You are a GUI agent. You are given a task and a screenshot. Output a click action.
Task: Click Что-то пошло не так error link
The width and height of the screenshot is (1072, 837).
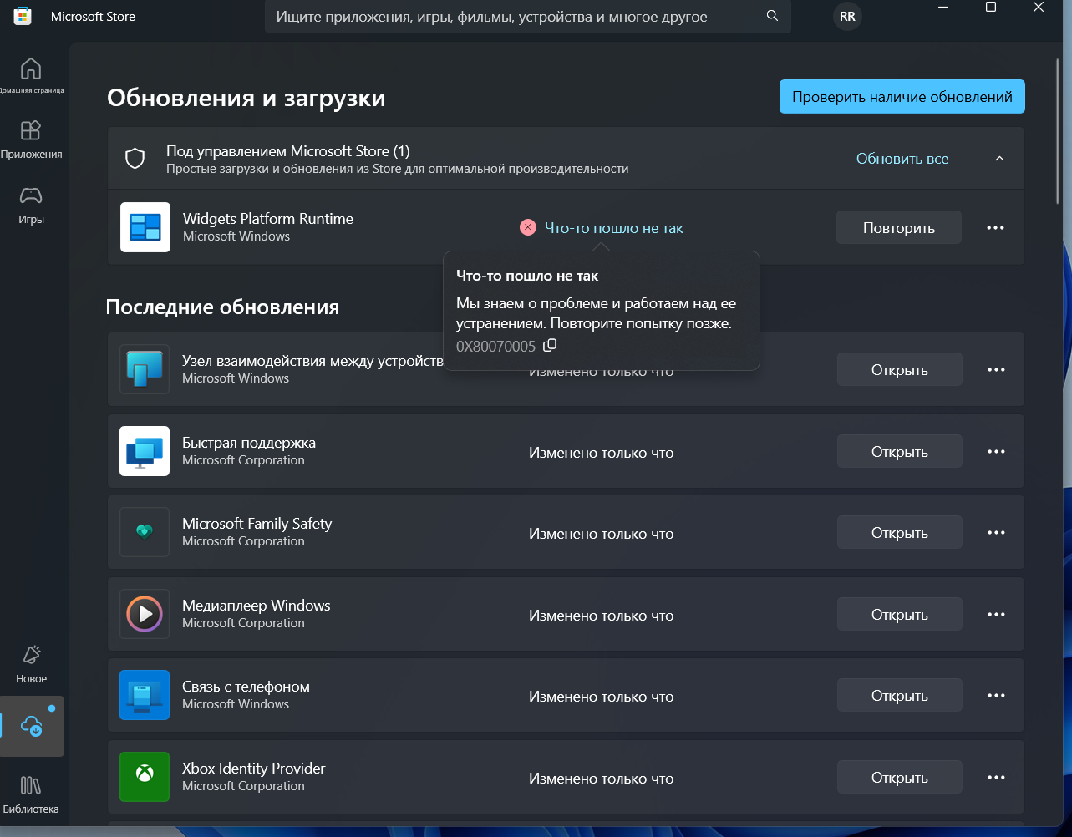coord(614,227)
